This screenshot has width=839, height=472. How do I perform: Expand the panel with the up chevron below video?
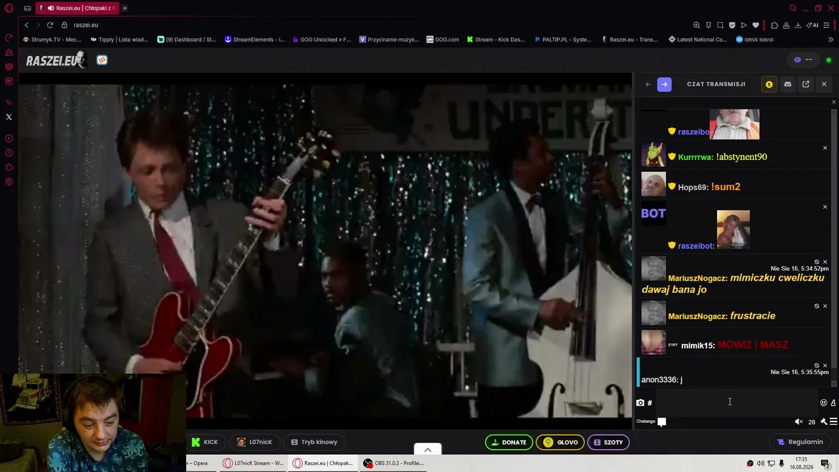coord(427,450)
